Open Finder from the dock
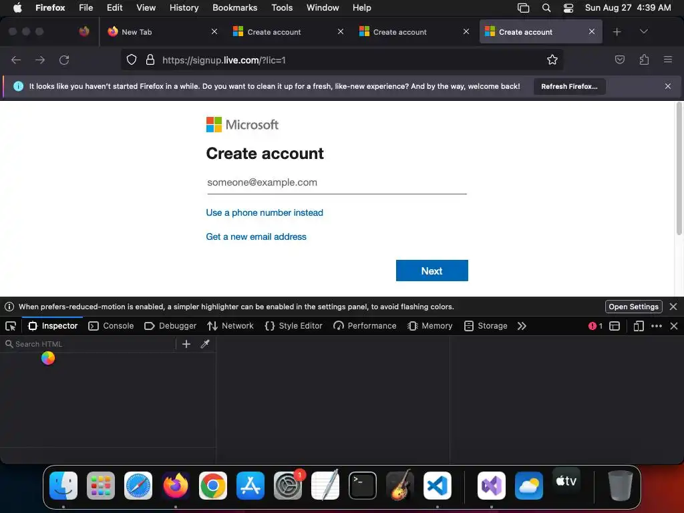 63,485
